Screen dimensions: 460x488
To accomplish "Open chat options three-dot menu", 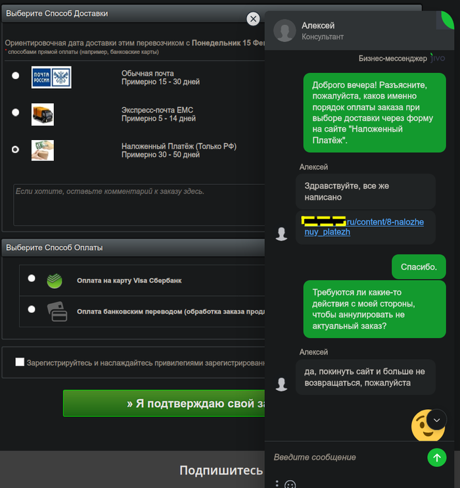I will pos(277,483).
